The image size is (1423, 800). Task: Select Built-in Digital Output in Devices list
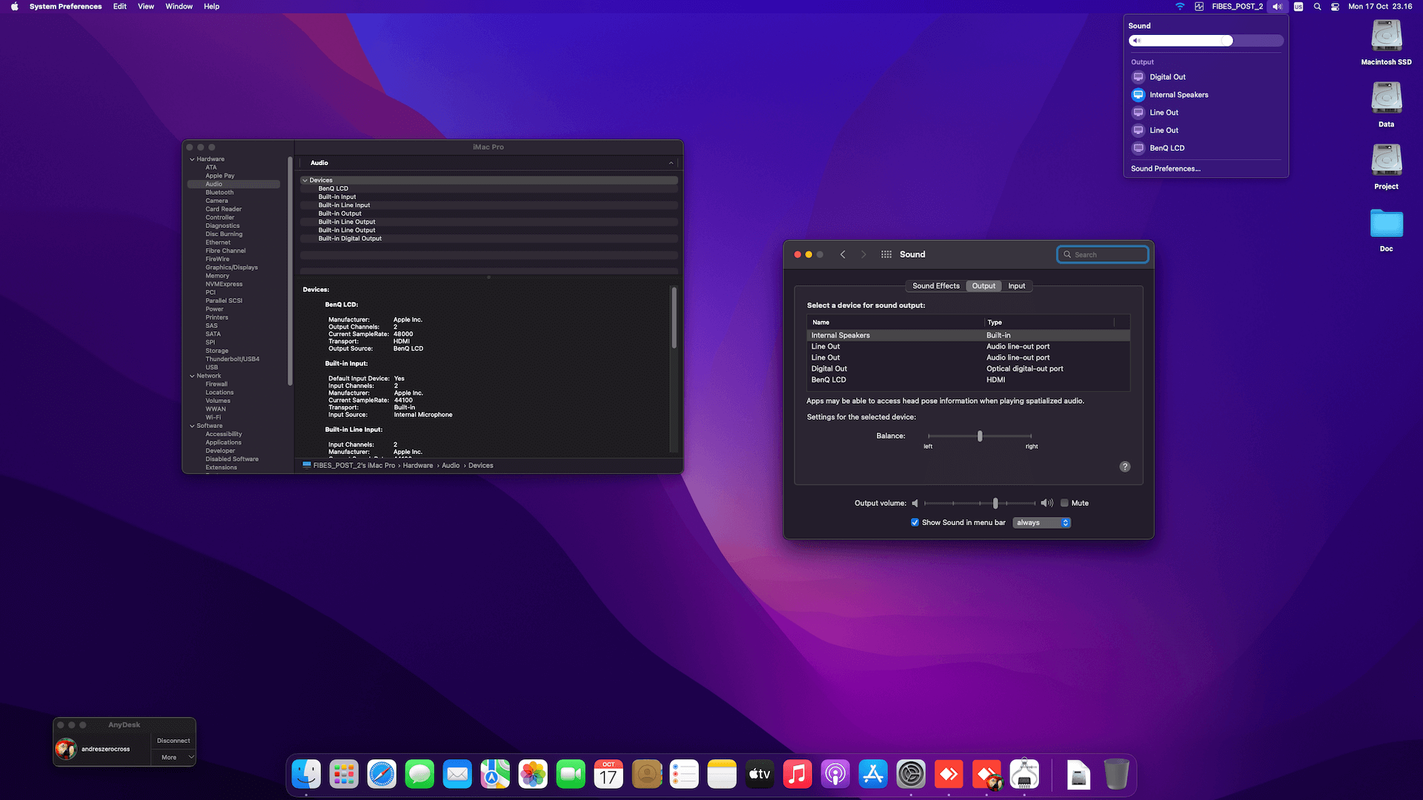pyautogui.click(x=489, y=239)
